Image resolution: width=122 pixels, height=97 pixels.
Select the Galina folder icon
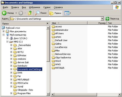click(53, 44)
